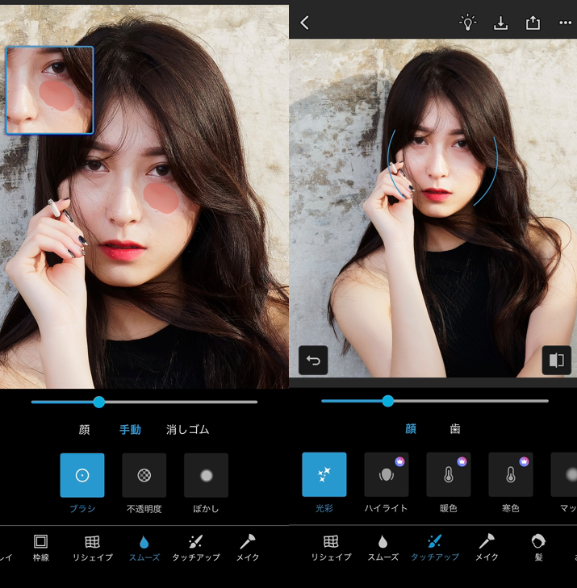Tap the premium crown badge on 寒色
Viewport: 577px width, 588px height.
tap(524, 461)
